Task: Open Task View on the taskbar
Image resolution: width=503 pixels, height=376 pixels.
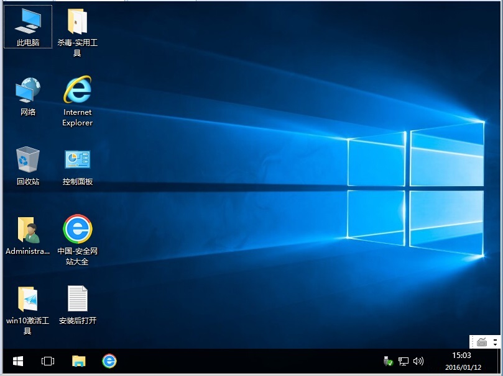Action: click(x=47, y=360)
